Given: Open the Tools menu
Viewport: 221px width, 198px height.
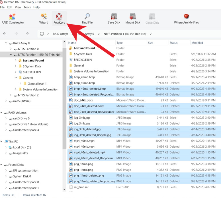Looking at the screenshot, I should pos(27,7).
